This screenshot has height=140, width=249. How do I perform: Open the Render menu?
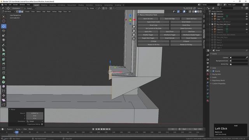point(16,5)
